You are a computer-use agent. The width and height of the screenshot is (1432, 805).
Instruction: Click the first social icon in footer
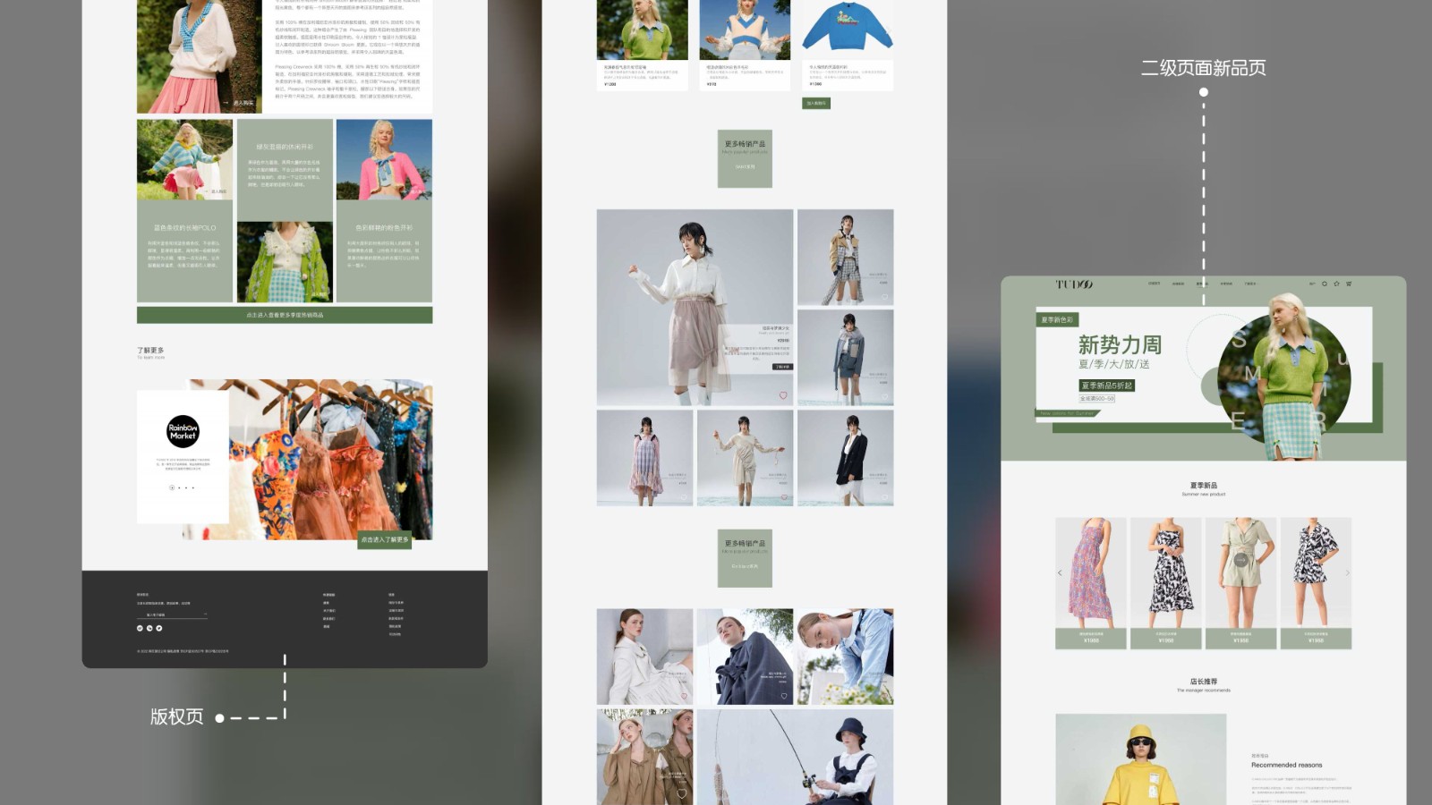(140, 628)
